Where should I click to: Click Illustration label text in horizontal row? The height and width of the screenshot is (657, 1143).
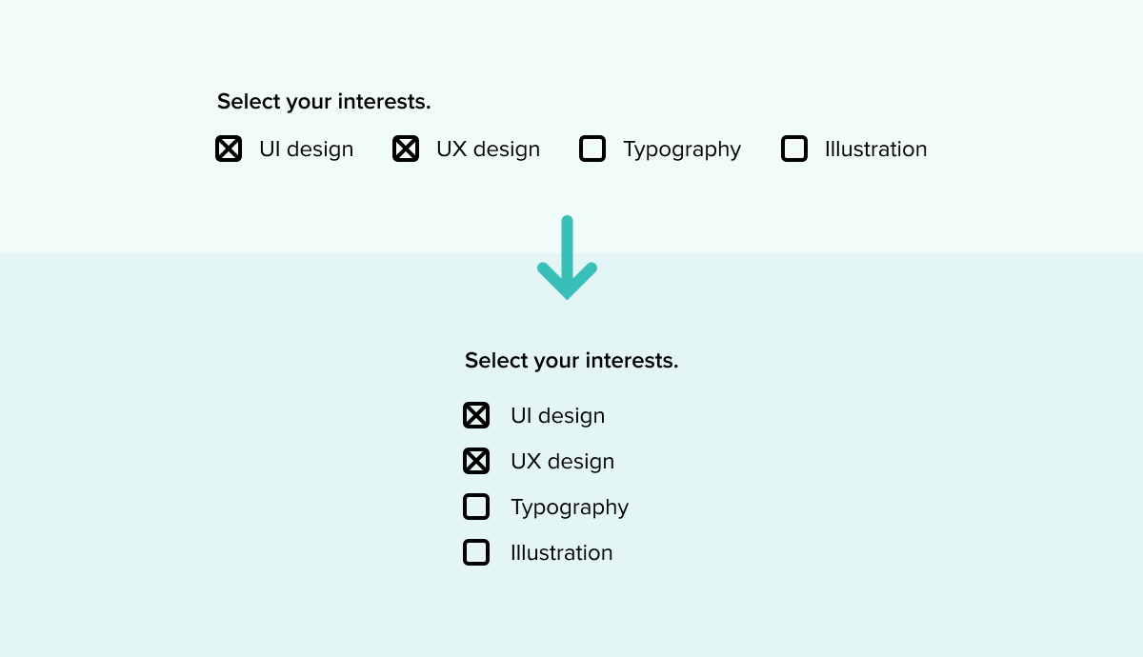pos(875,149)
